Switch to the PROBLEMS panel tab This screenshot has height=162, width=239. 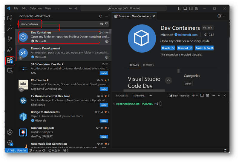coord(122,96)
